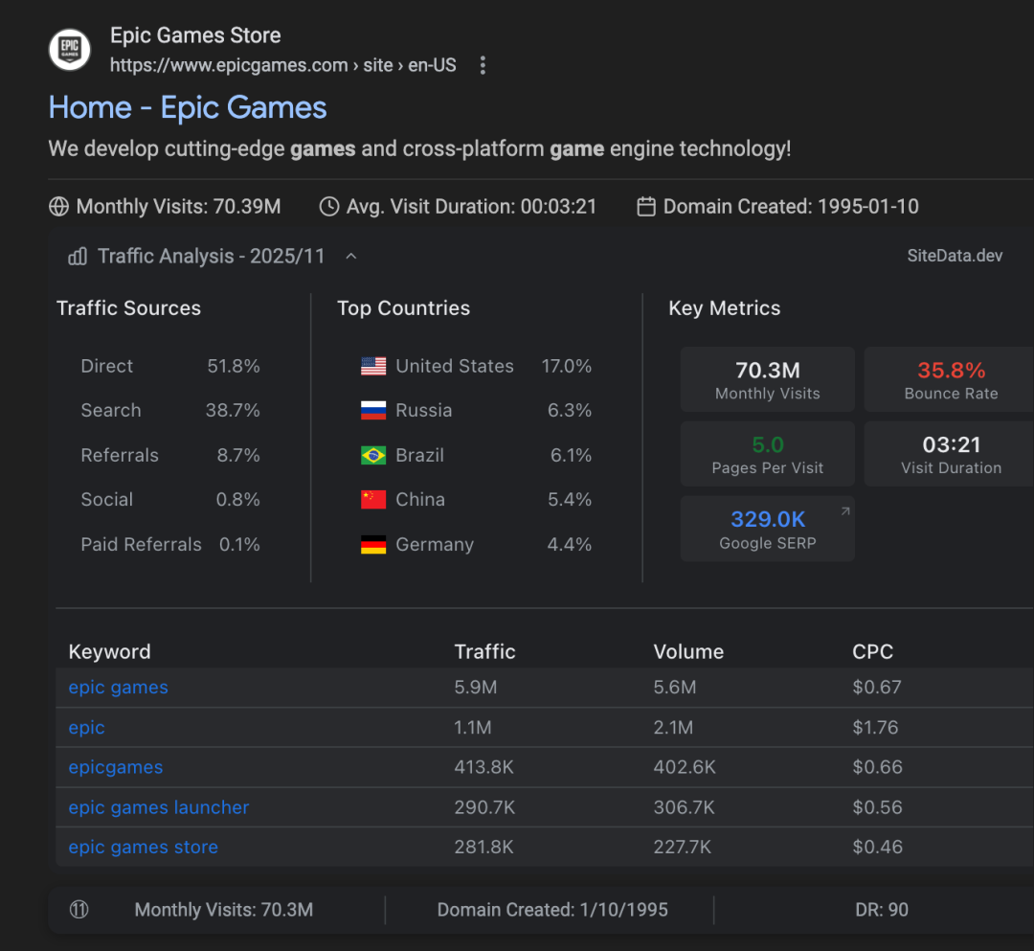Click the epicgames.com URL breadcrumb
This screenshot has width=1034, height=951.
[x=282, y=65]
